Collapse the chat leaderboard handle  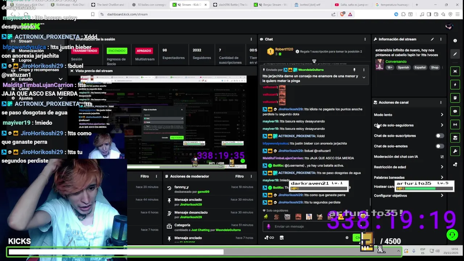tap(314, 61)
